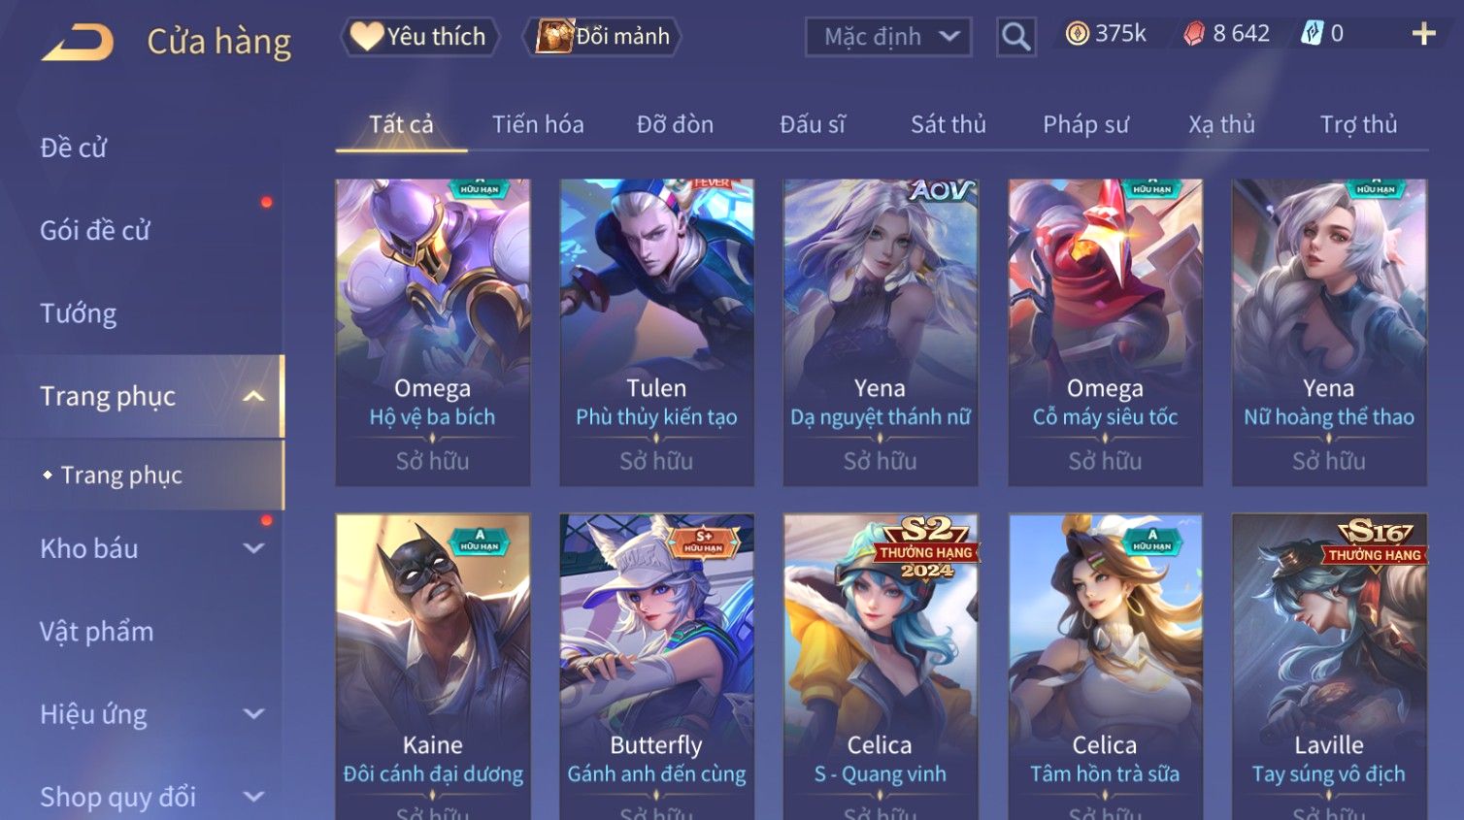This screenshot has width=1464, height=820.
Task: Tap the blue voucher currency icon
Action: 1312,34
